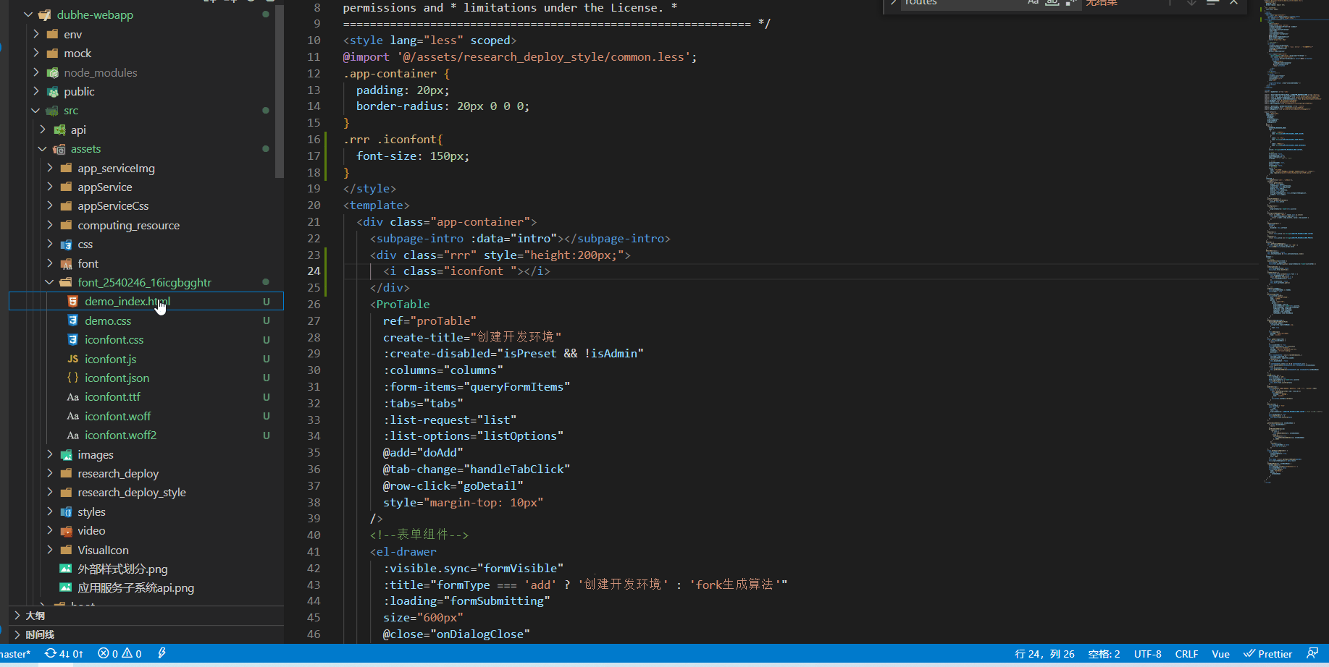Click Prettier in the status bar

1268,653
